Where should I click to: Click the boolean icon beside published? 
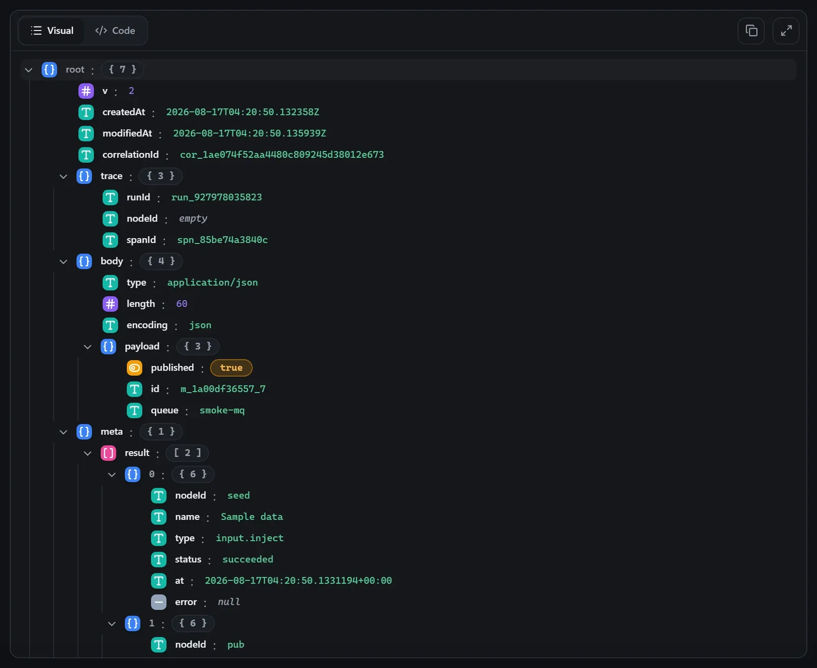tap(135, 368)
